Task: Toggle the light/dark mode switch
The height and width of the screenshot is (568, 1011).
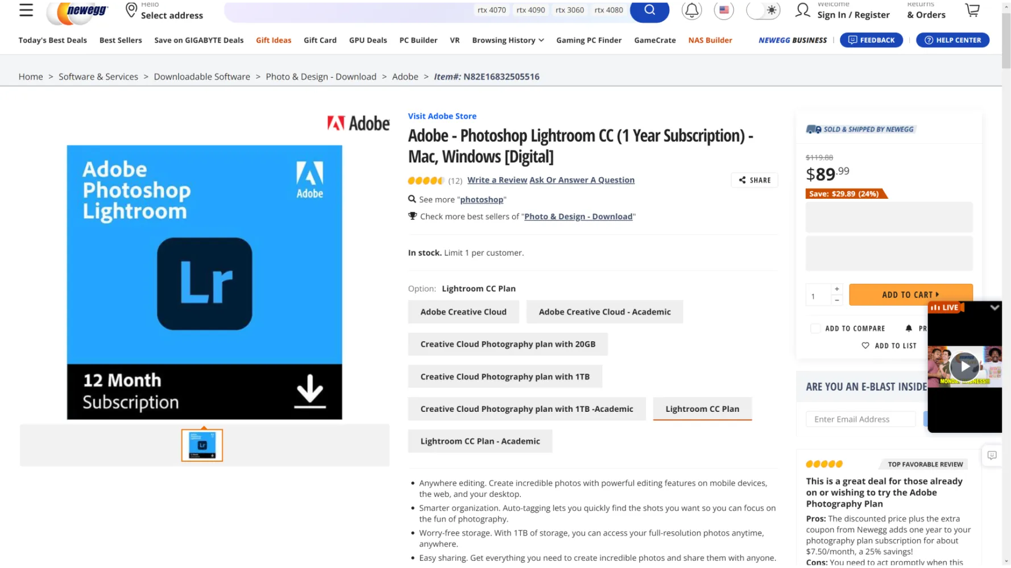Action: pyautogui.click(x=763, y=10)
